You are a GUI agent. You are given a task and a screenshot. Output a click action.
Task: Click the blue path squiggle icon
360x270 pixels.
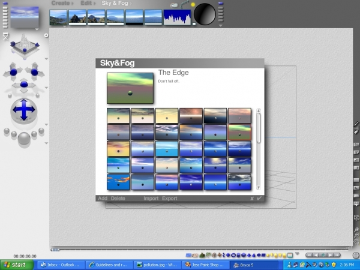point(223,255)
